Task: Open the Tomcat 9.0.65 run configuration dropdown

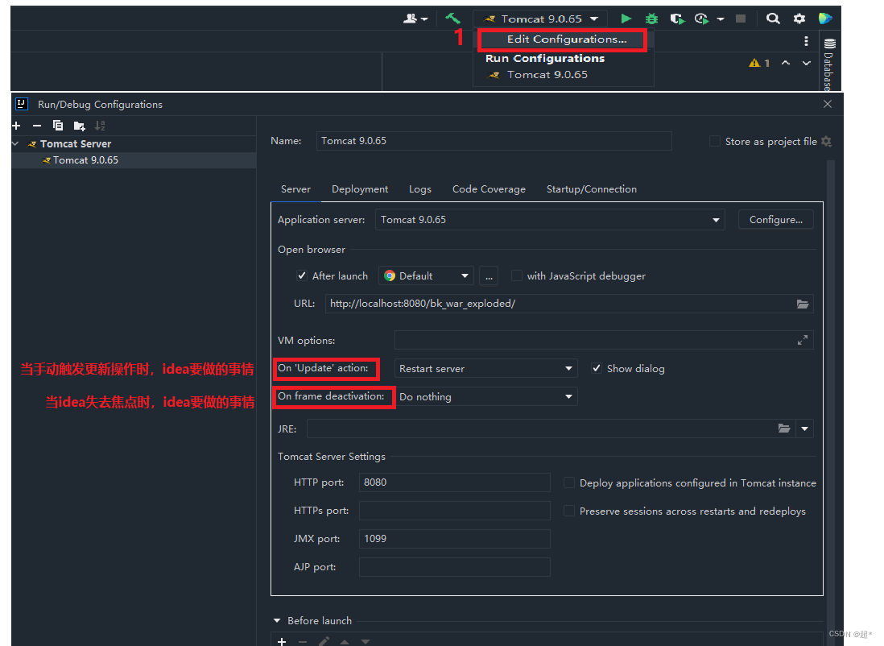Action: (540, 19)
